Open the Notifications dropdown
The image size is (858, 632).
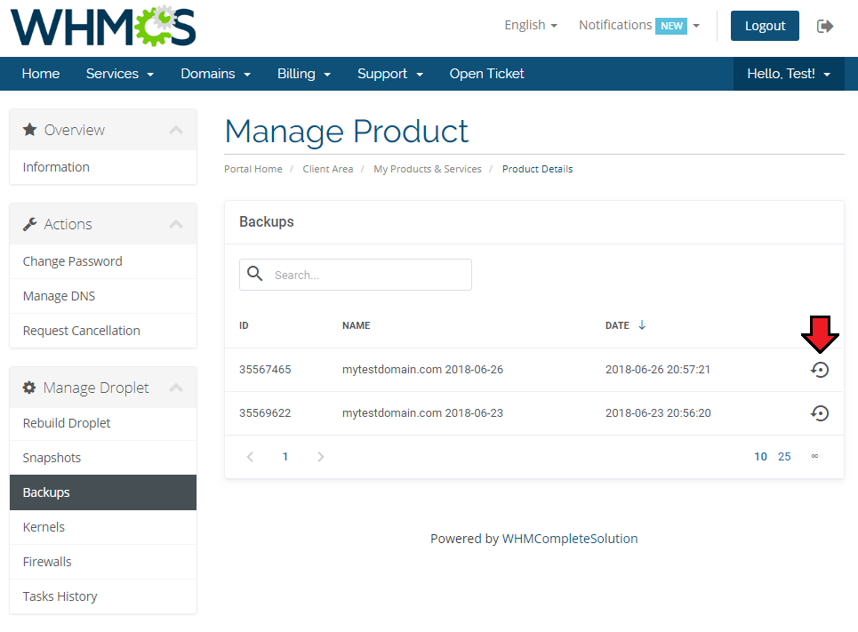[639, 25]
